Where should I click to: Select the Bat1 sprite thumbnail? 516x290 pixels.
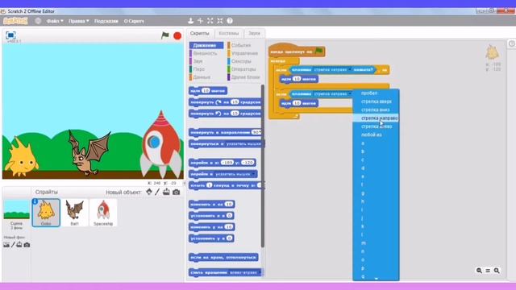coord(75,213)
